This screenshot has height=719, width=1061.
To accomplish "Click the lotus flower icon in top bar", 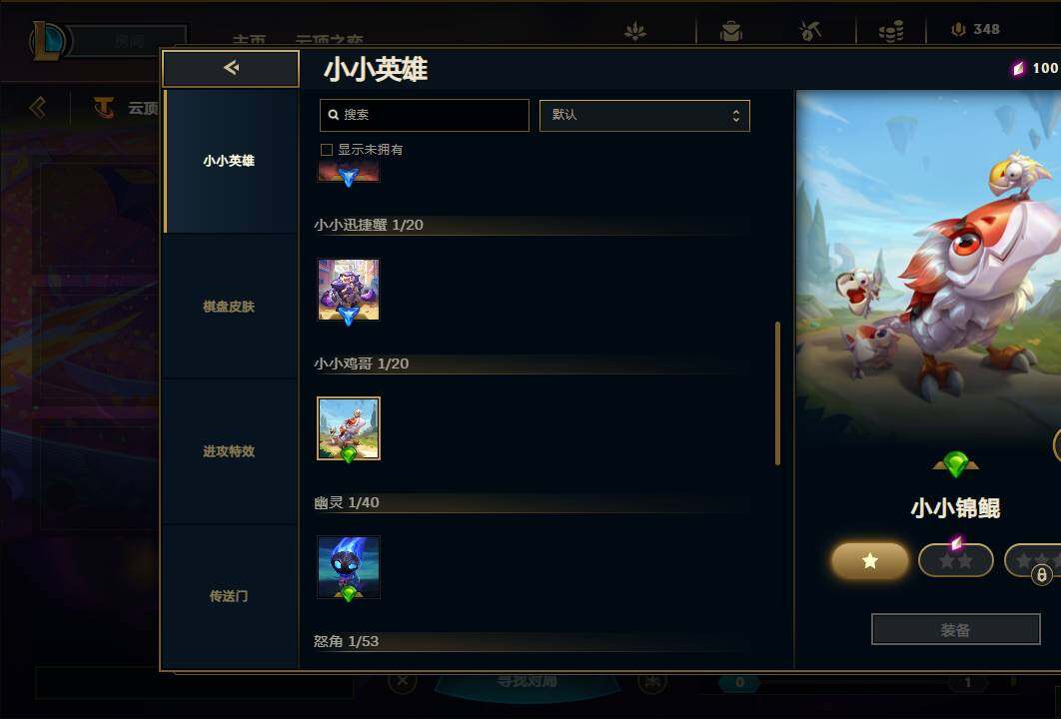I will [634, 31].
